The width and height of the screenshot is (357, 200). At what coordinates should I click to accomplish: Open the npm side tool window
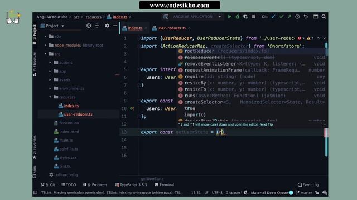[x=35, y=172]
